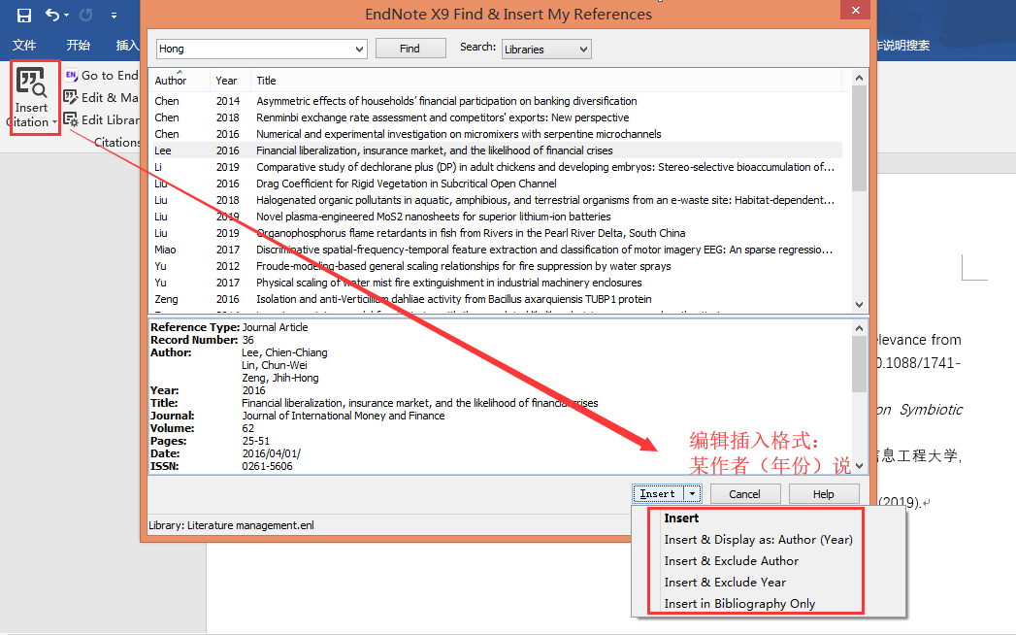Select the Chen 2014 Asymmetric effects reference
The width and height of the screenshot is (1016, 635).
pyautogui.click(x=496, y=101)
